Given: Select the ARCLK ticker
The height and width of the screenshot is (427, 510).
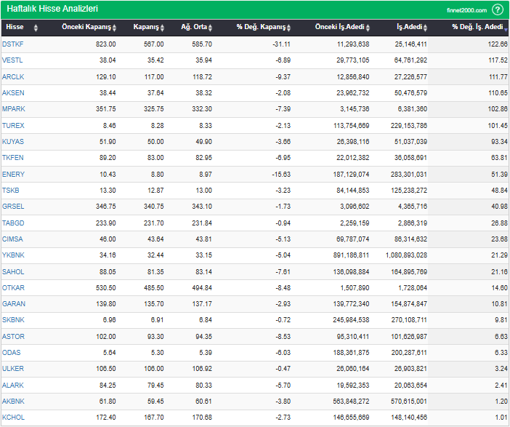Looking at the screenshot, I should pos(13,76).
